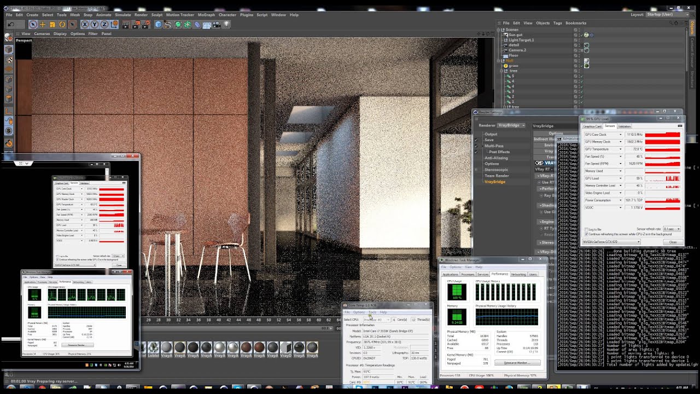The image size is (700, 394).
Task: Open Edit Render Settings clapperboard icon
Action: pyautogui.click(x=146, y=24)
